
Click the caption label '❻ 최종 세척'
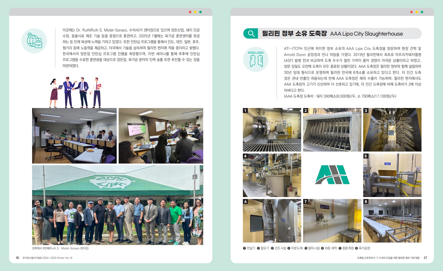pyautogui.click(x=329, y=248)
